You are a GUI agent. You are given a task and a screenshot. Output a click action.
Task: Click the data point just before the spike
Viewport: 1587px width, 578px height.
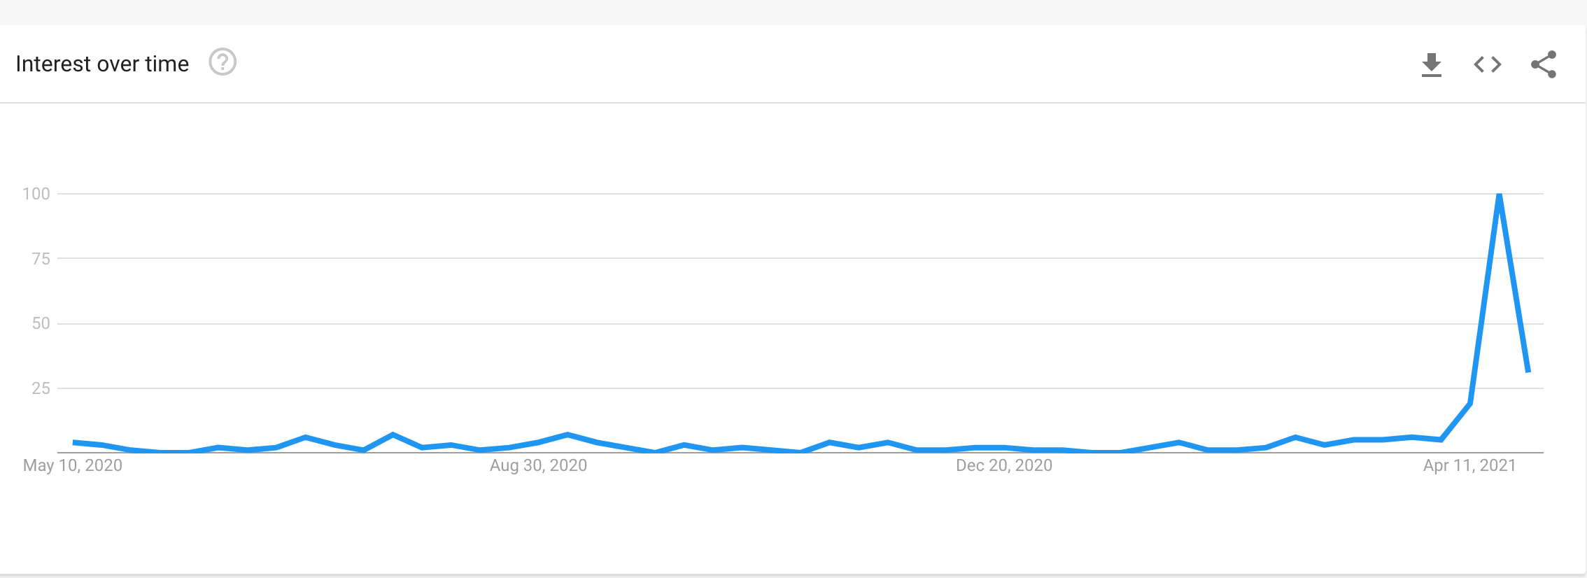coord(1470,403)
